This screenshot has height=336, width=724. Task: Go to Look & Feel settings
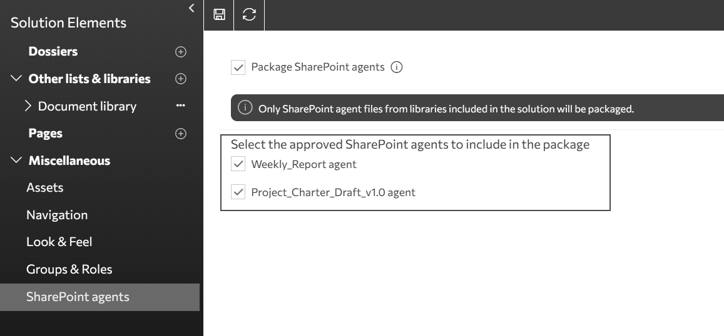[x=59, y=242]
